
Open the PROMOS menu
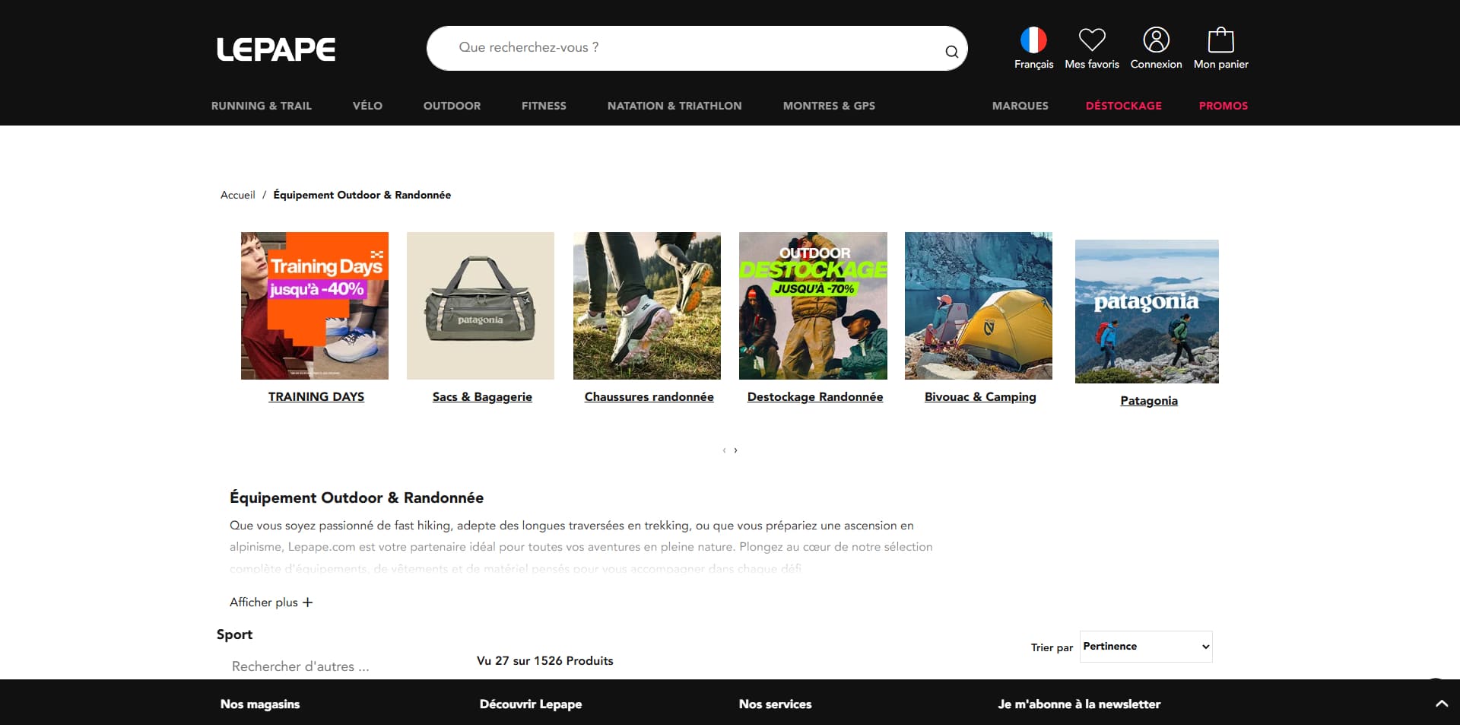point(1223,106)
